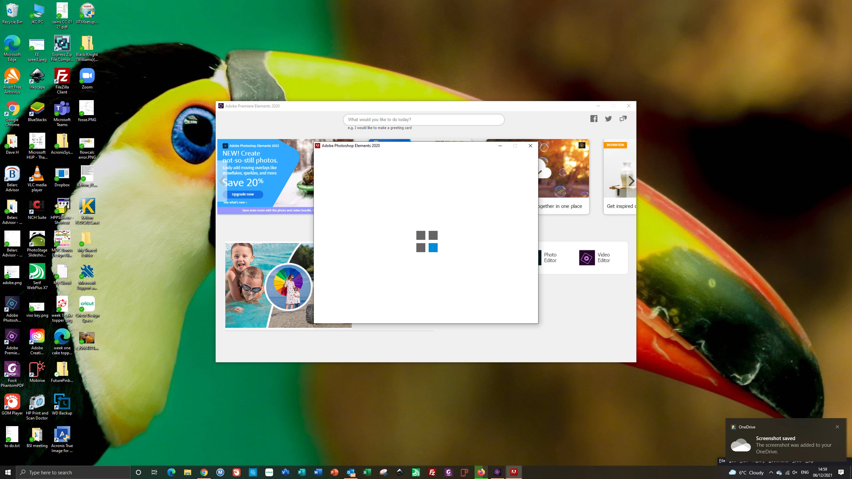Click the 'What would you like to do today?' field
The image size is (852, 479).
423,119
